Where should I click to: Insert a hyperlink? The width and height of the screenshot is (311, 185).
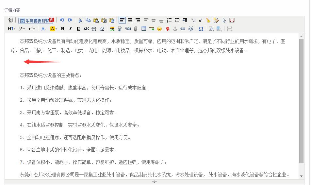pos(183,29)
